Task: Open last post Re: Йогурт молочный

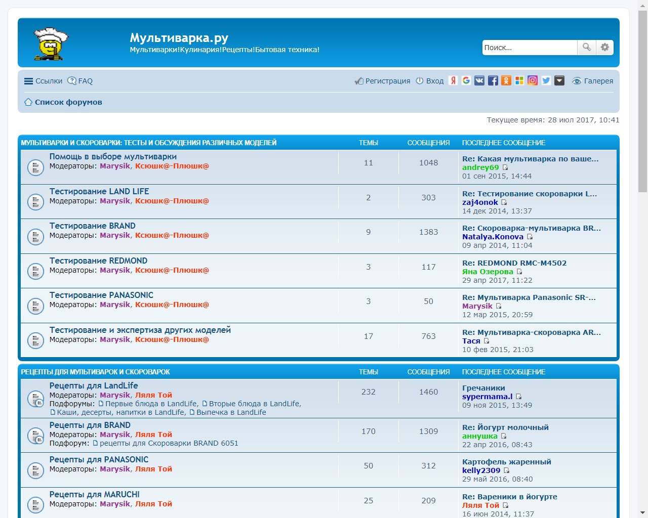Action: click(505, 427)
